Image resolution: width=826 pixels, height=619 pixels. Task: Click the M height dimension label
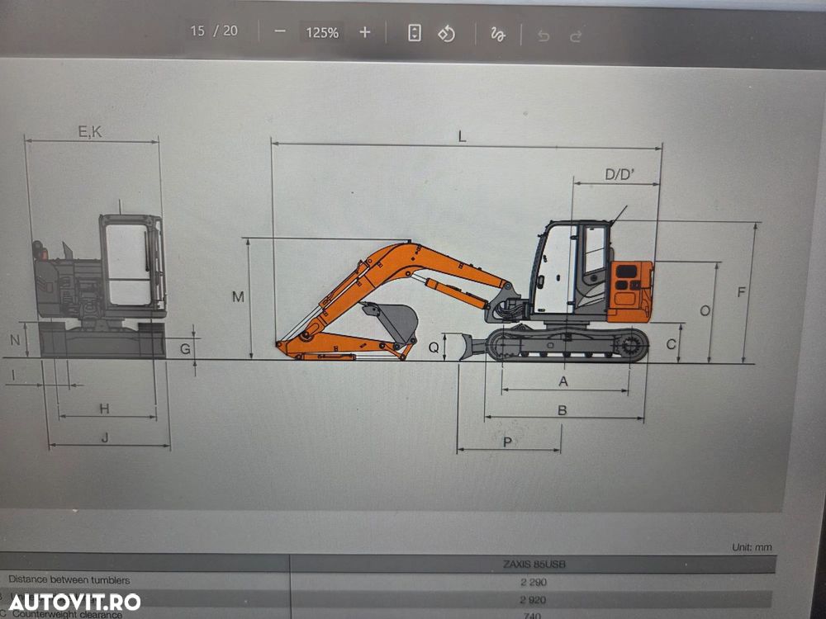[x=238, y=297]
